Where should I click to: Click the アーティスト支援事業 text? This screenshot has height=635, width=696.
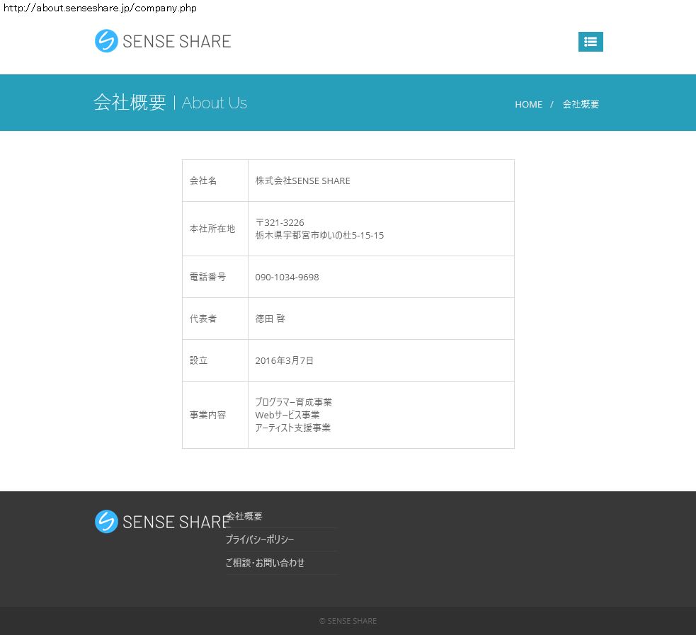[292, 428]
